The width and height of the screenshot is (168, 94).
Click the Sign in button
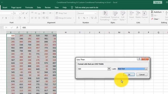[x=157, y=2]
